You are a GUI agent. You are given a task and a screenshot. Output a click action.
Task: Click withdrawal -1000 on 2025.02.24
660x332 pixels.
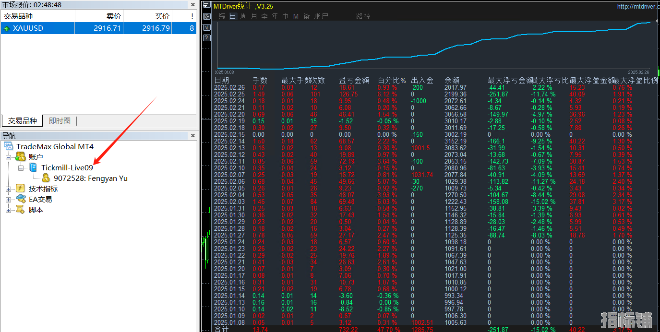pos(419,101)
